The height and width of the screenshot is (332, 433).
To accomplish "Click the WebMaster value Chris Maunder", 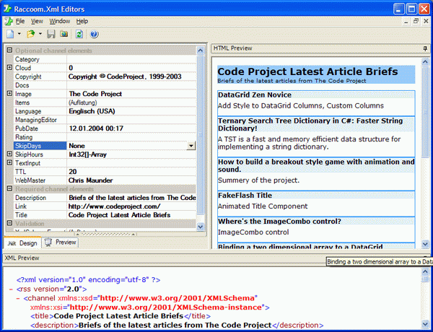I will (x=91, y=180).
